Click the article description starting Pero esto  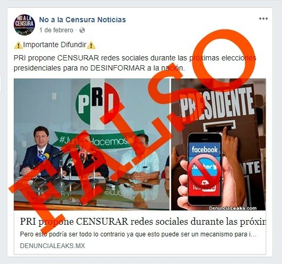click(138, 234)
